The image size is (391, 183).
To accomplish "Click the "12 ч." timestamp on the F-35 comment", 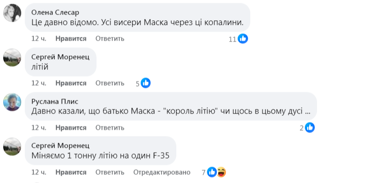I will coord(39,172).
